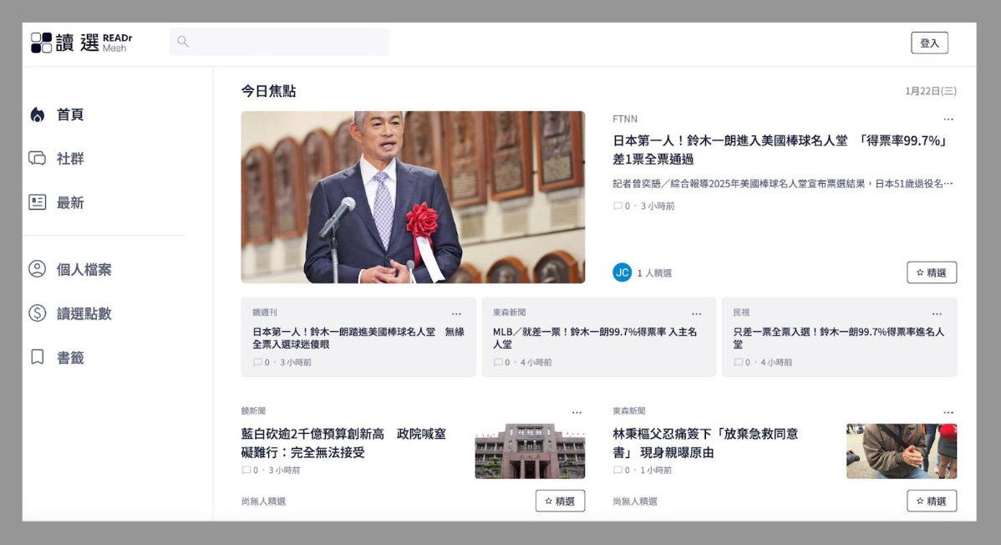The width and height of the screenshot is (1001, 545).
Task: Open the 鏡週刊 headline 無緣全票入選球迷傻眼
Action: tap(358, 338)
